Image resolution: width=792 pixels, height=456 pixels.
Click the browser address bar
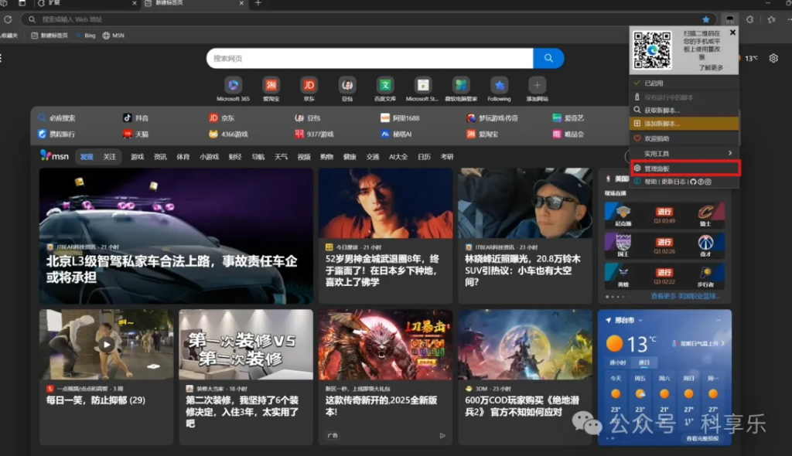click(x=369, y=19)
